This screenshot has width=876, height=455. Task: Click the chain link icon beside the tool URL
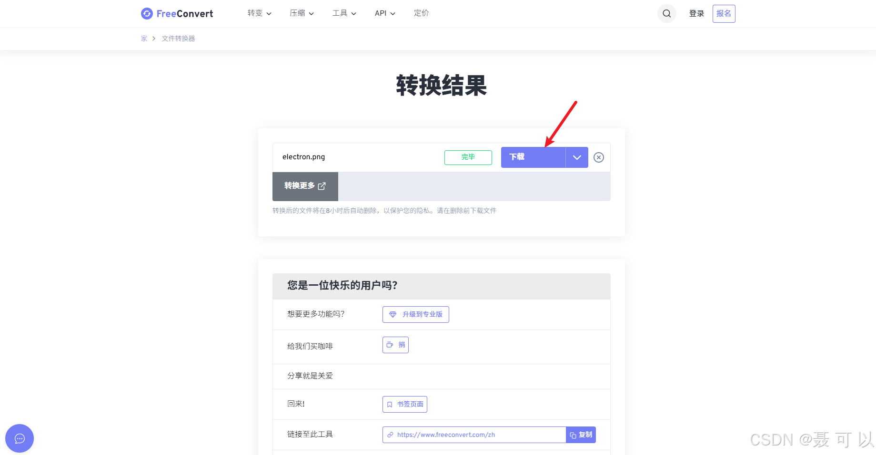(391, 435)
